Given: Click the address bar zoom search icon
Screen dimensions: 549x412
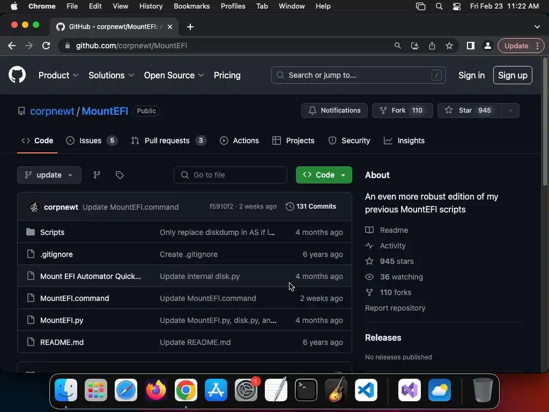Looking at the screenshot, I should click(397, 46).
